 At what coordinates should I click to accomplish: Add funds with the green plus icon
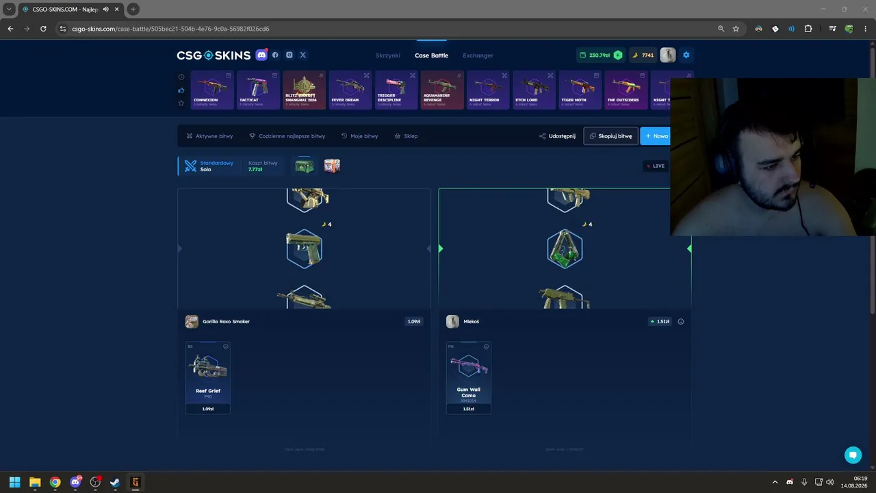coord(618,55)
